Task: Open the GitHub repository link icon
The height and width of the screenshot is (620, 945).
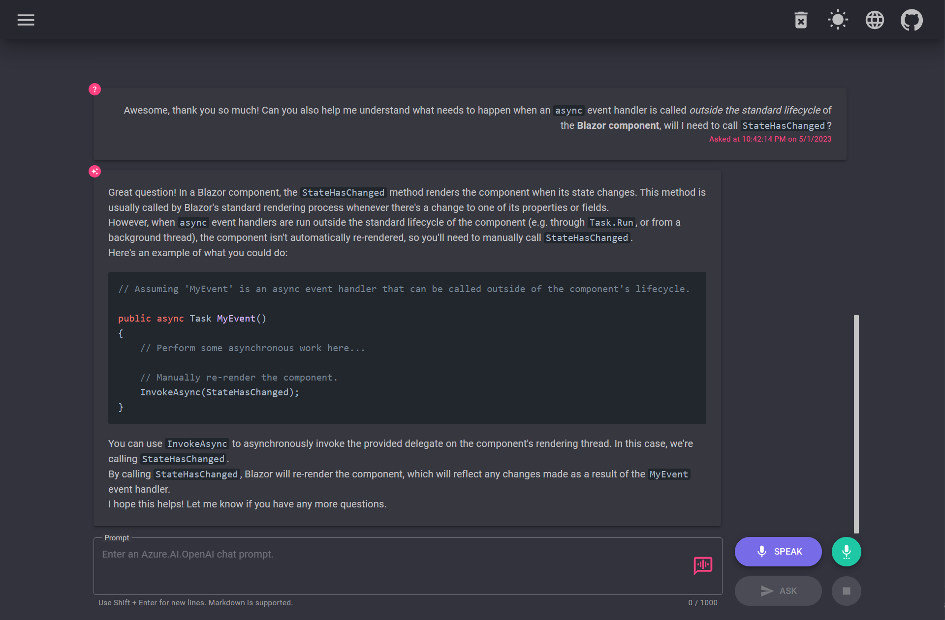Action: click(x=912, y=20)
